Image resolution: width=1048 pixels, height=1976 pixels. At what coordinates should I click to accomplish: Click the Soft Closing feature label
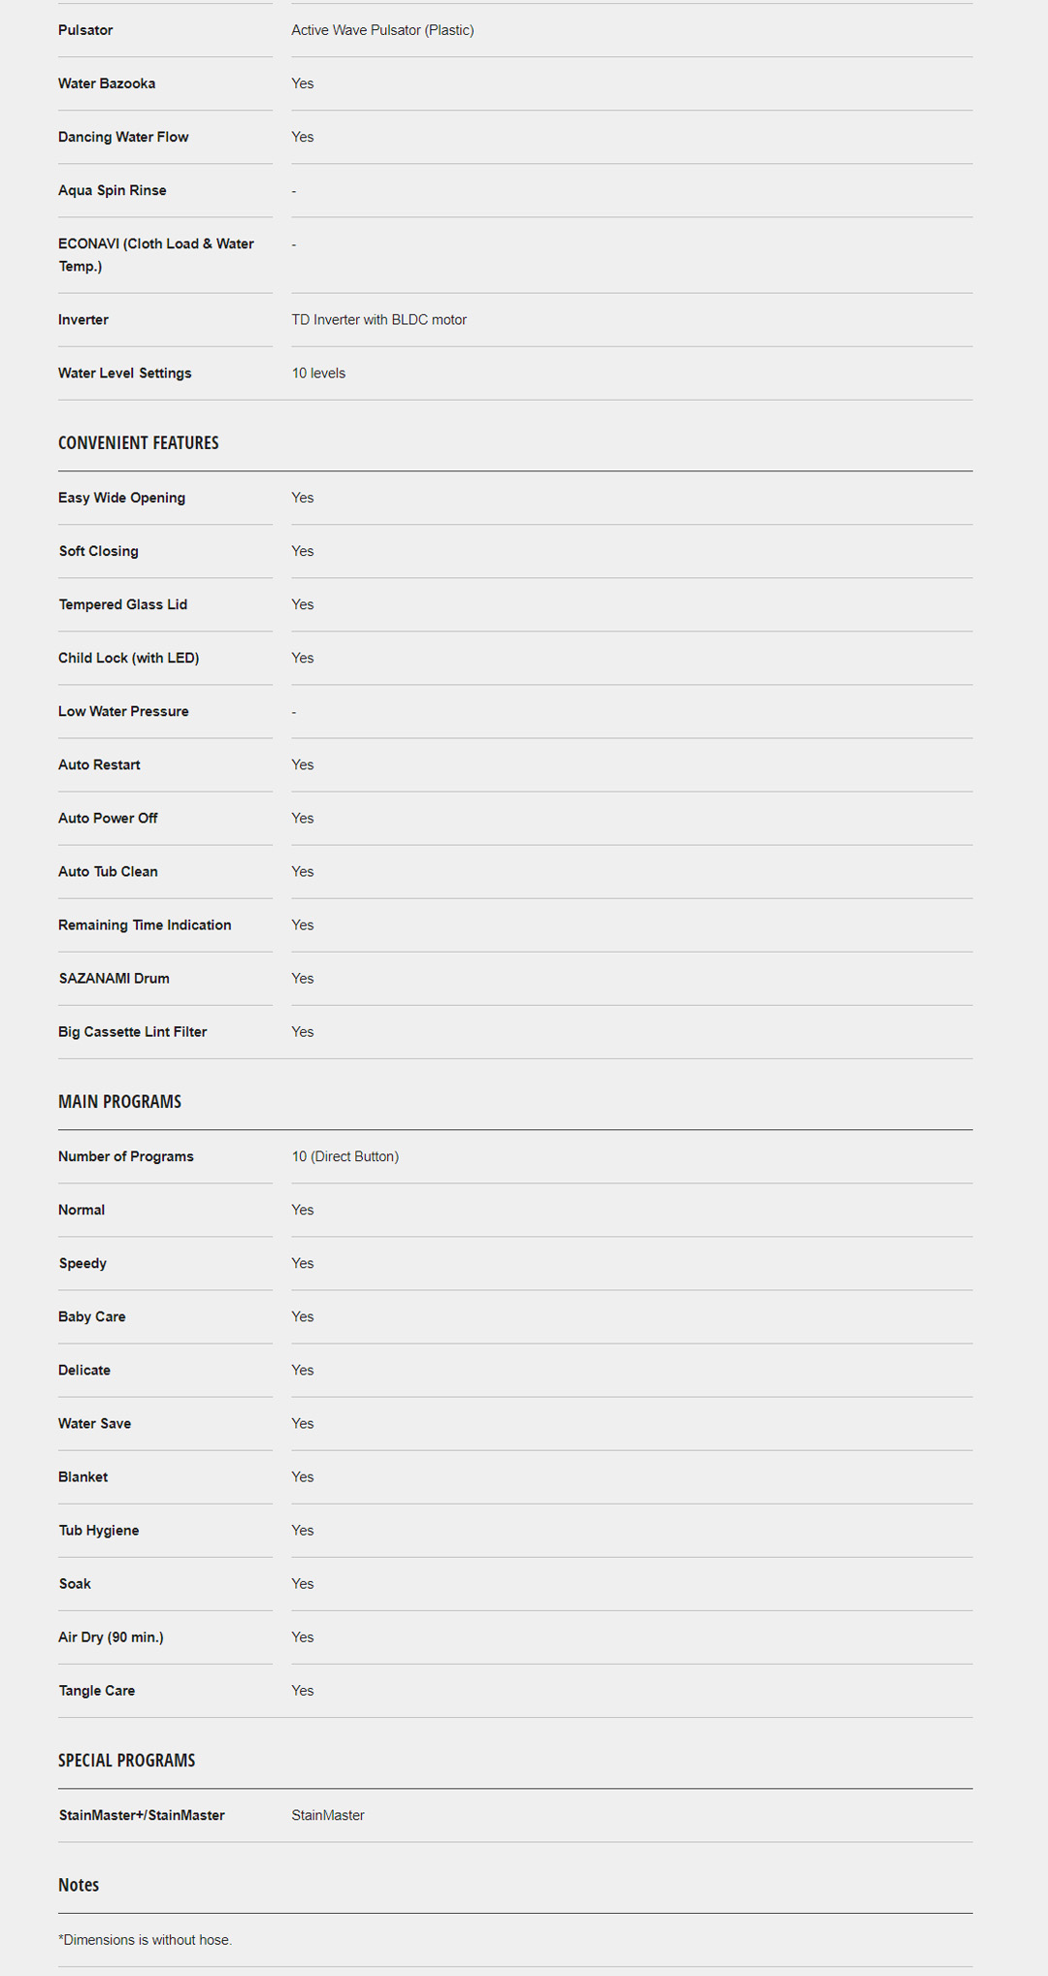point(98,551)
